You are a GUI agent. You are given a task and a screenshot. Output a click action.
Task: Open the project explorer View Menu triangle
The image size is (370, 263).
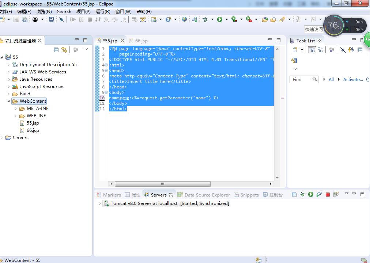(86, 49)
